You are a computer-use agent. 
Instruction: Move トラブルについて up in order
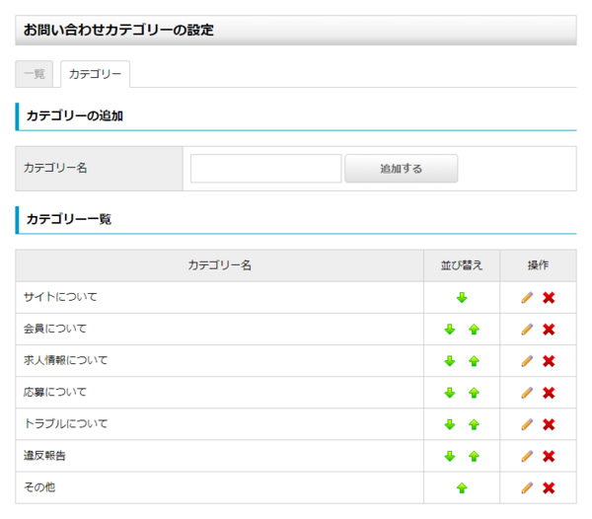pos(474,424)
